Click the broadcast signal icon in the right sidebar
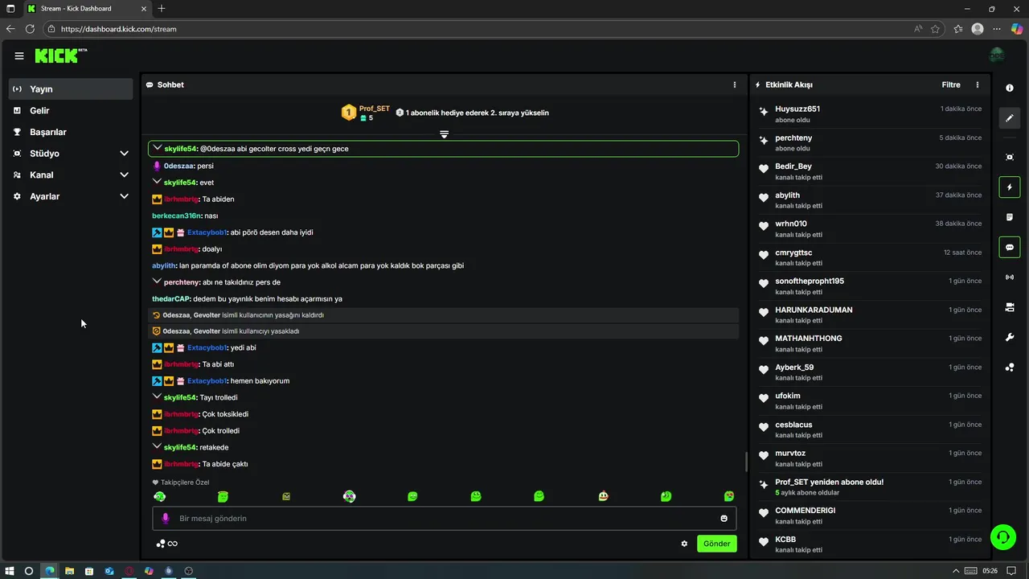The image size is (1029, 579). coord(1010,277)
